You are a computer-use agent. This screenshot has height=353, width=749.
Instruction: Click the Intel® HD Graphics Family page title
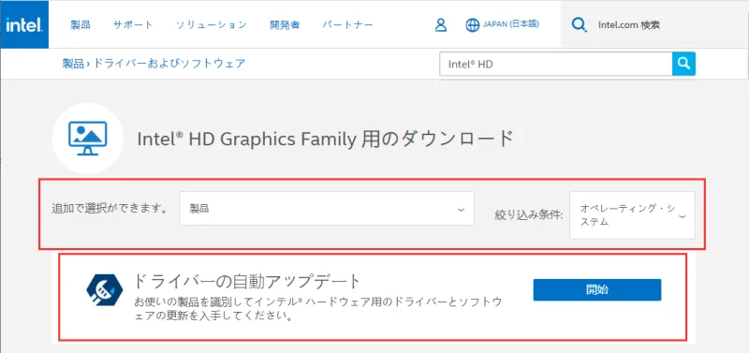(325, 139)
